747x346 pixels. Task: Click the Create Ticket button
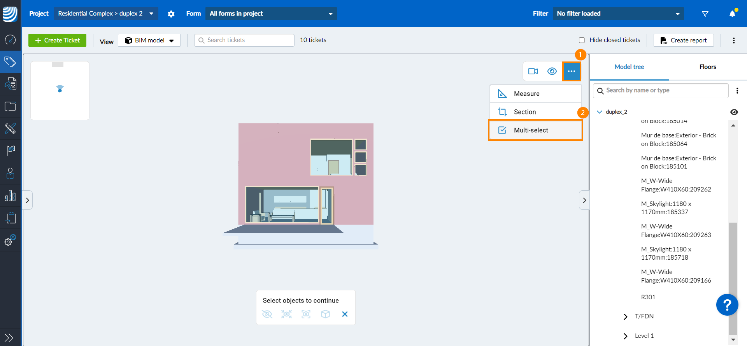[57, 40]
